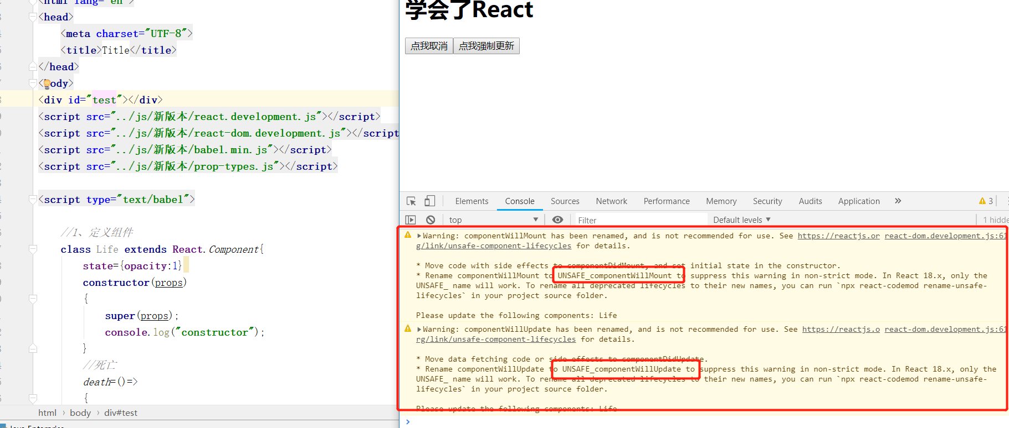Follow the reactjs.org link in componentWillMount warning
The height and width of the screenshot is (428, 1009).
coord(838,236)
